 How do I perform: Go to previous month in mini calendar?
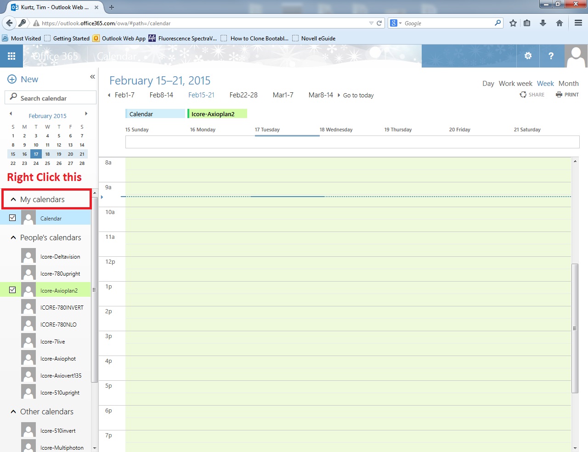11,114
